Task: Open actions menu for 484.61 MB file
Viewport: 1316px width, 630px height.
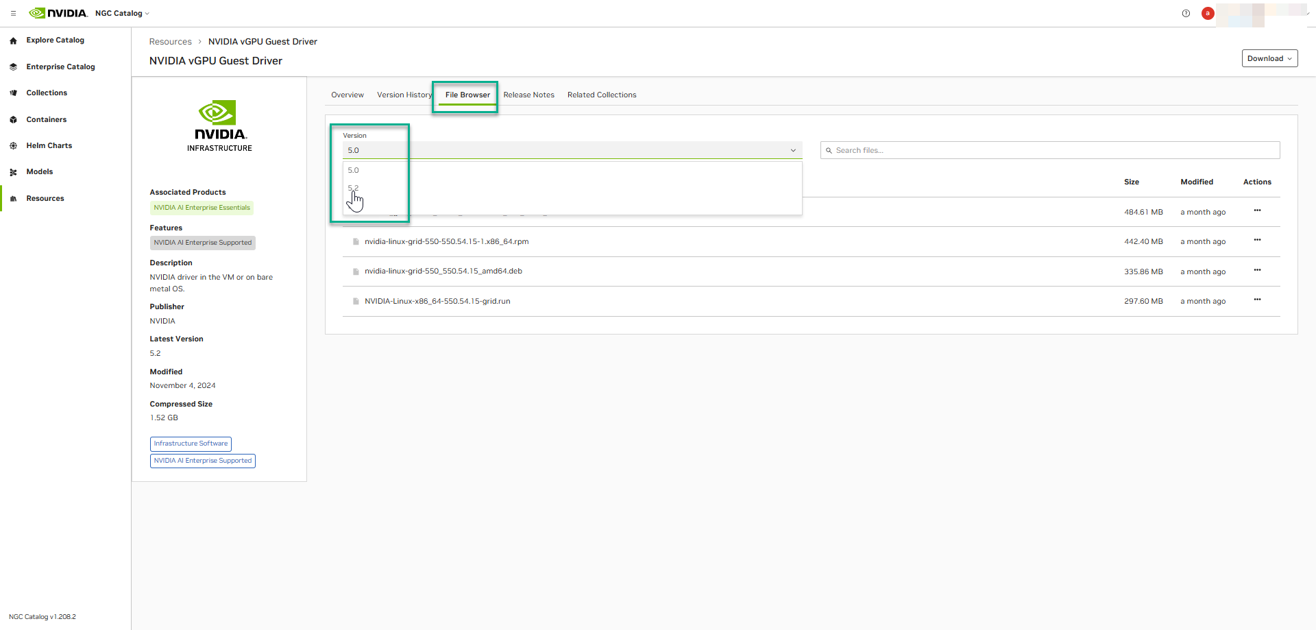Action: pyautogui.click(x=1257, y=210)
